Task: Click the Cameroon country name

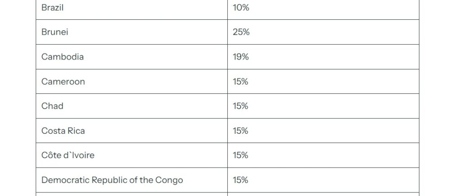Action: 63,82
